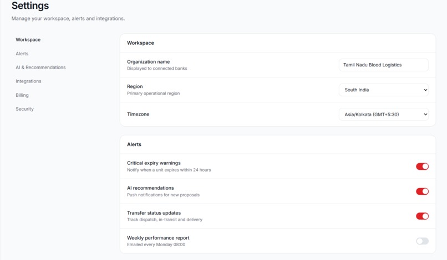Click 'Emailed every Monday 08:00' text

[156, 245]
